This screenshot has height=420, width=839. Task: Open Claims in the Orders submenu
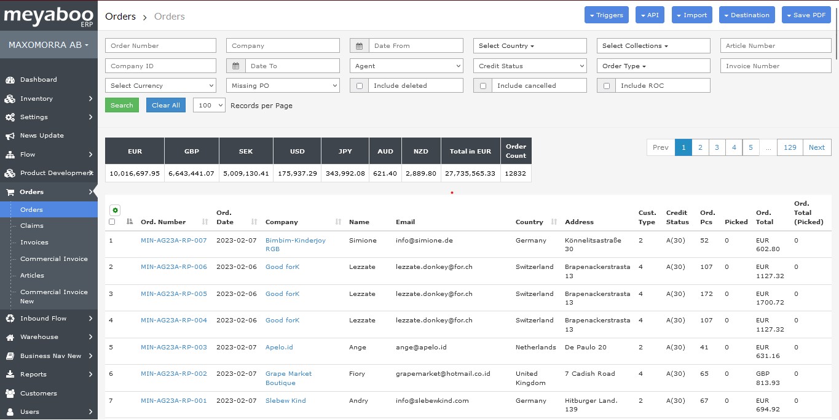click(x=32, y=226)
